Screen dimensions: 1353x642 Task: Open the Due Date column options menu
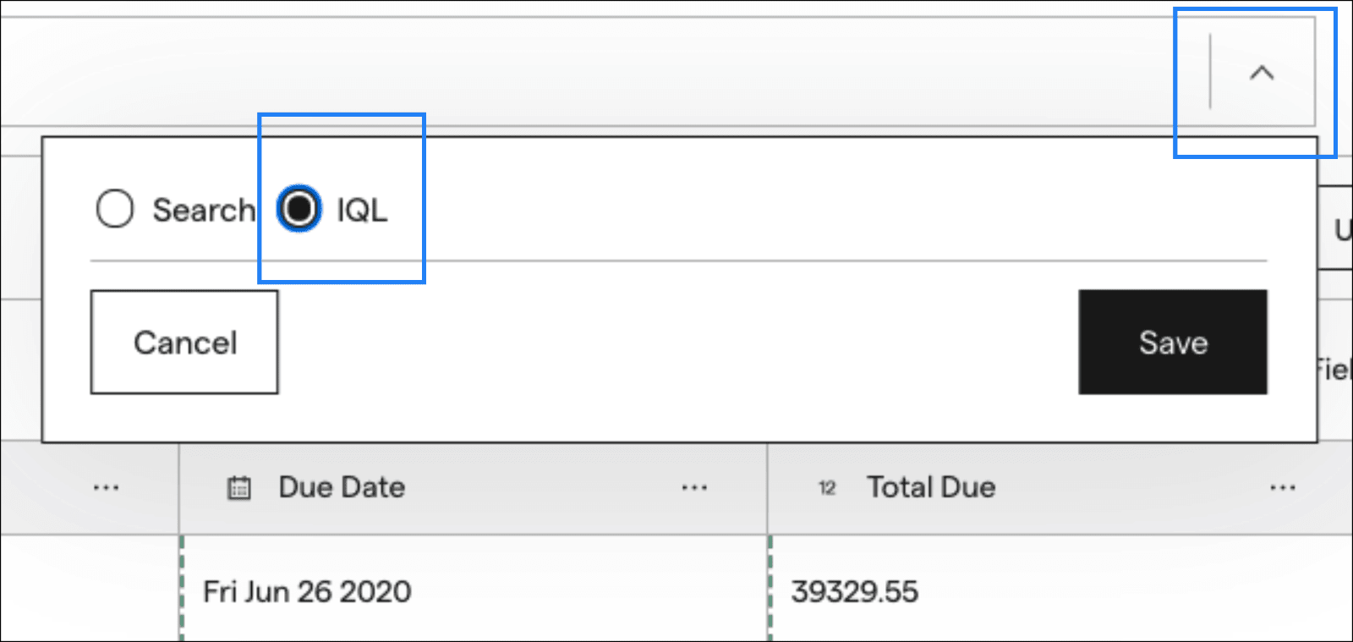[694, 488]
